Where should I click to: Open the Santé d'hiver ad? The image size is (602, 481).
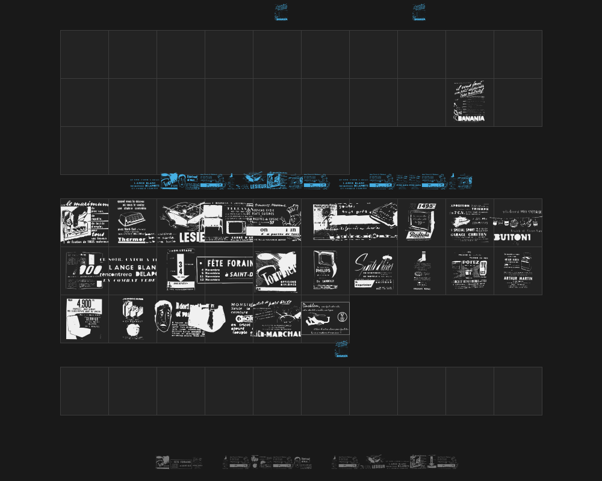point(374,271)
